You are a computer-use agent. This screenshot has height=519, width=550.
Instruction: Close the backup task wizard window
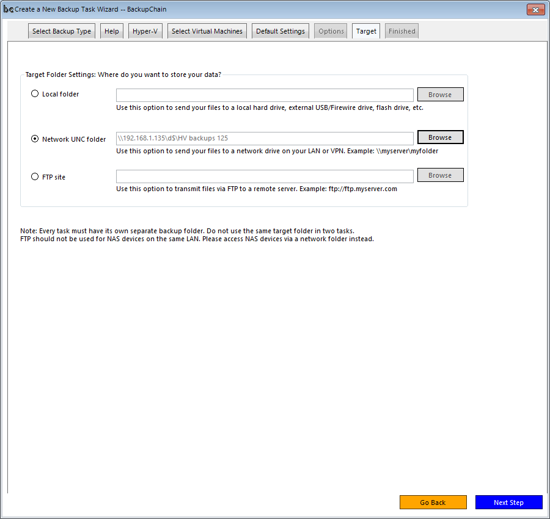click(535, 9)
